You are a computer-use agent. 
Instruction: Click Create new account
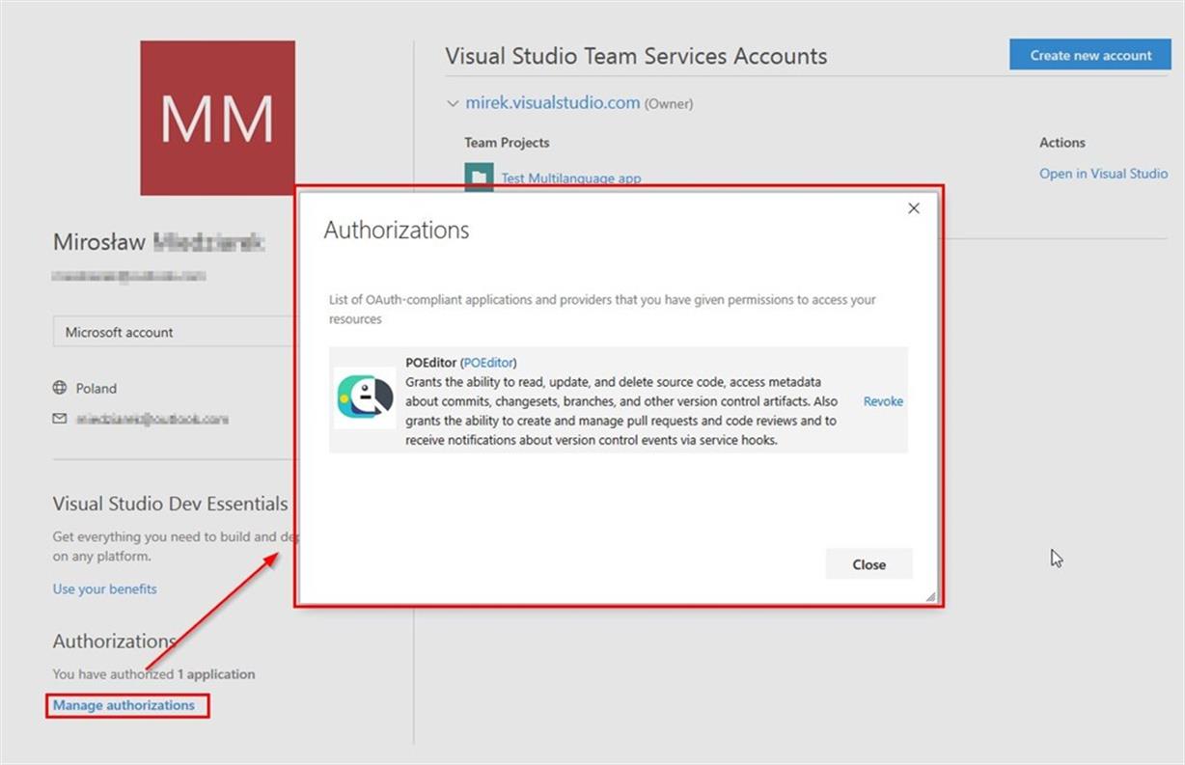point(1089,55)
